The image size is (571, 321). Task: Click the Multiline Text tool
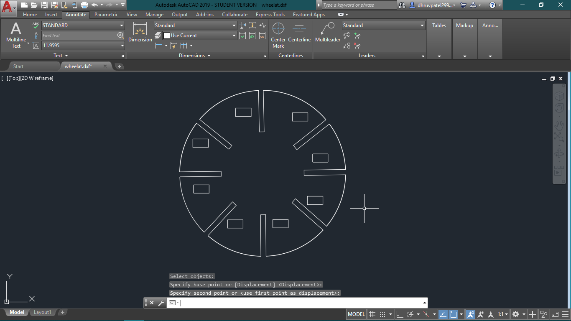pos(16,35)
